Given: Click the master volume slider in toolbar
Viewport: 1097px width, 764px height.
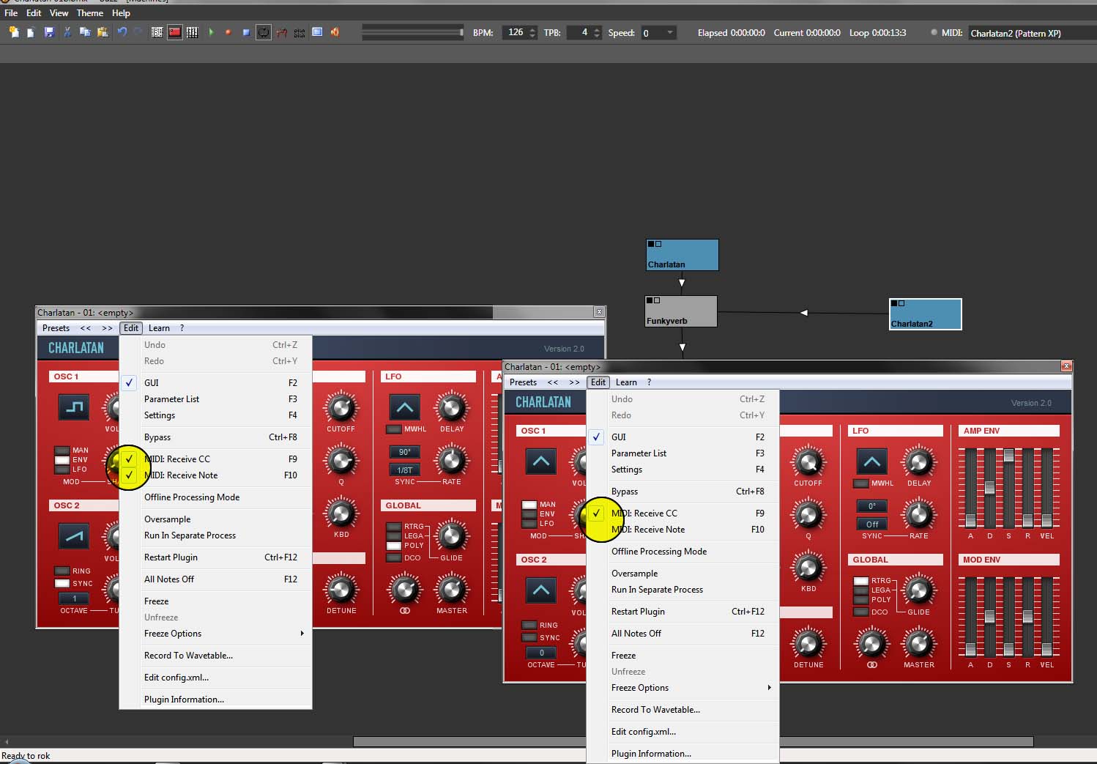Looking at the screenshot, I should tap(413, 32).
